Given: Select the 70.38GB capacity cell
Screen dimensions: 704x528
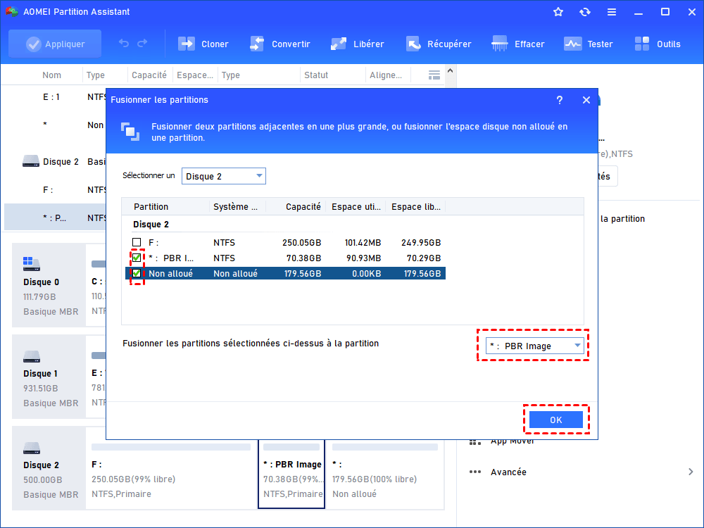Looking at the screenshot, I should [303, 258].
